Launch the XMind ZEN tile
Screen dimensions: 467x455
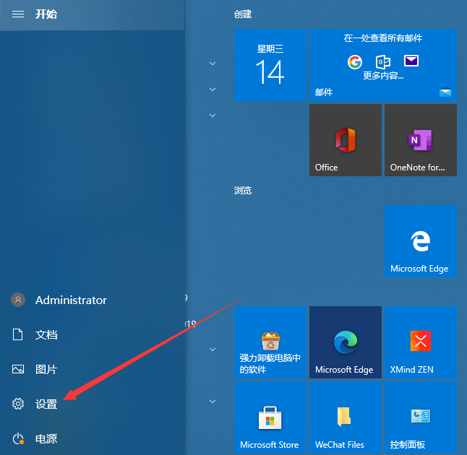(420, 342)
